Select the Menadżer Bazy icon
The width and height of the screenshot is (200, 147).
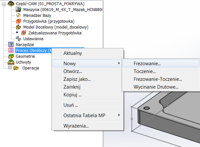pyautogui.click(x=18, y=15)
